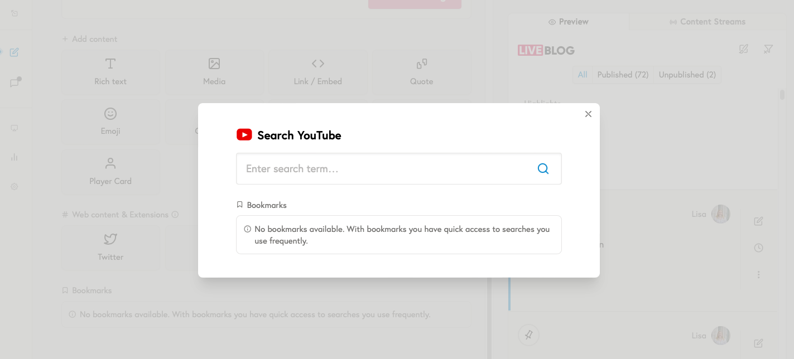The height and width of the screenshot is (359, 794).
Task: Click the preview panel vertical scrollbar
Action: tap(782, 95)
